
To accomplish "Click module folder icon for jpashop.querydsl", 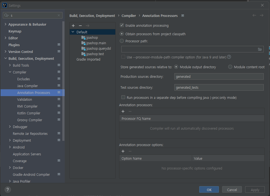I will [83, 49].
